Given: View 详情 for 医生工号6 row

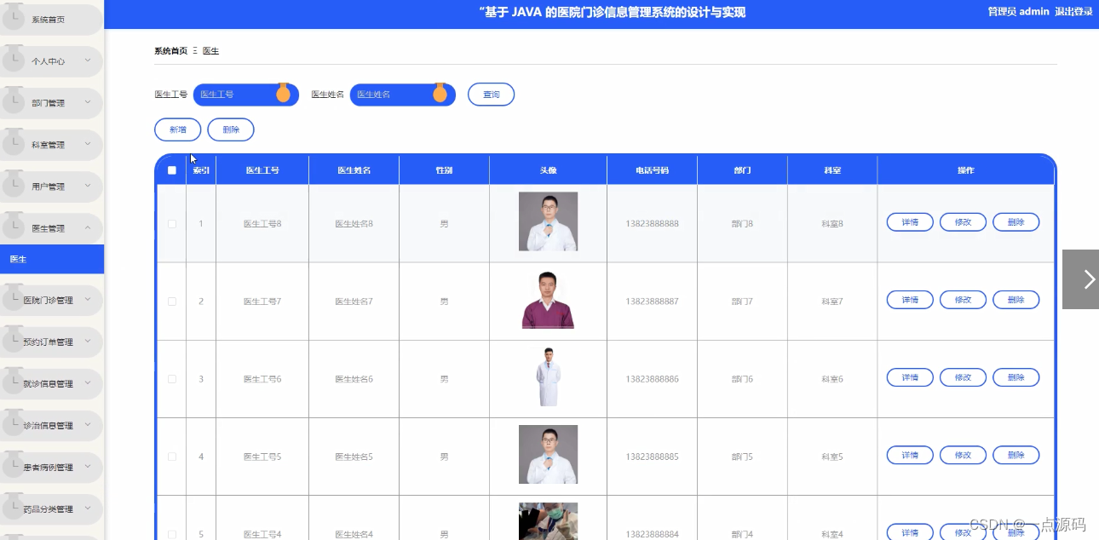Looking at the screenshot, I should pos(910,377).
